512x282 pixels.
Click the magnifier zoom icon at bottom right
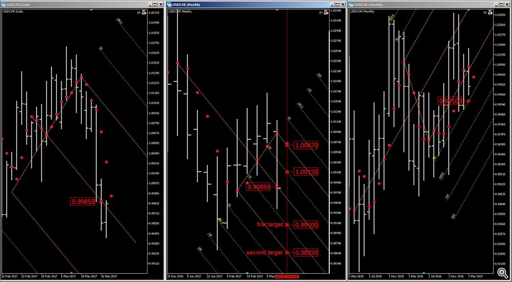502,272
